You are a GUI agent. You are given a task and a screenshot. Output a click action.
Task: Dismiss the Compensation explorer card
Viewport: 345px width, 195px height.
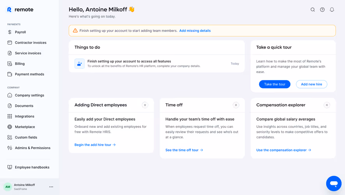(x=327, y=105)
